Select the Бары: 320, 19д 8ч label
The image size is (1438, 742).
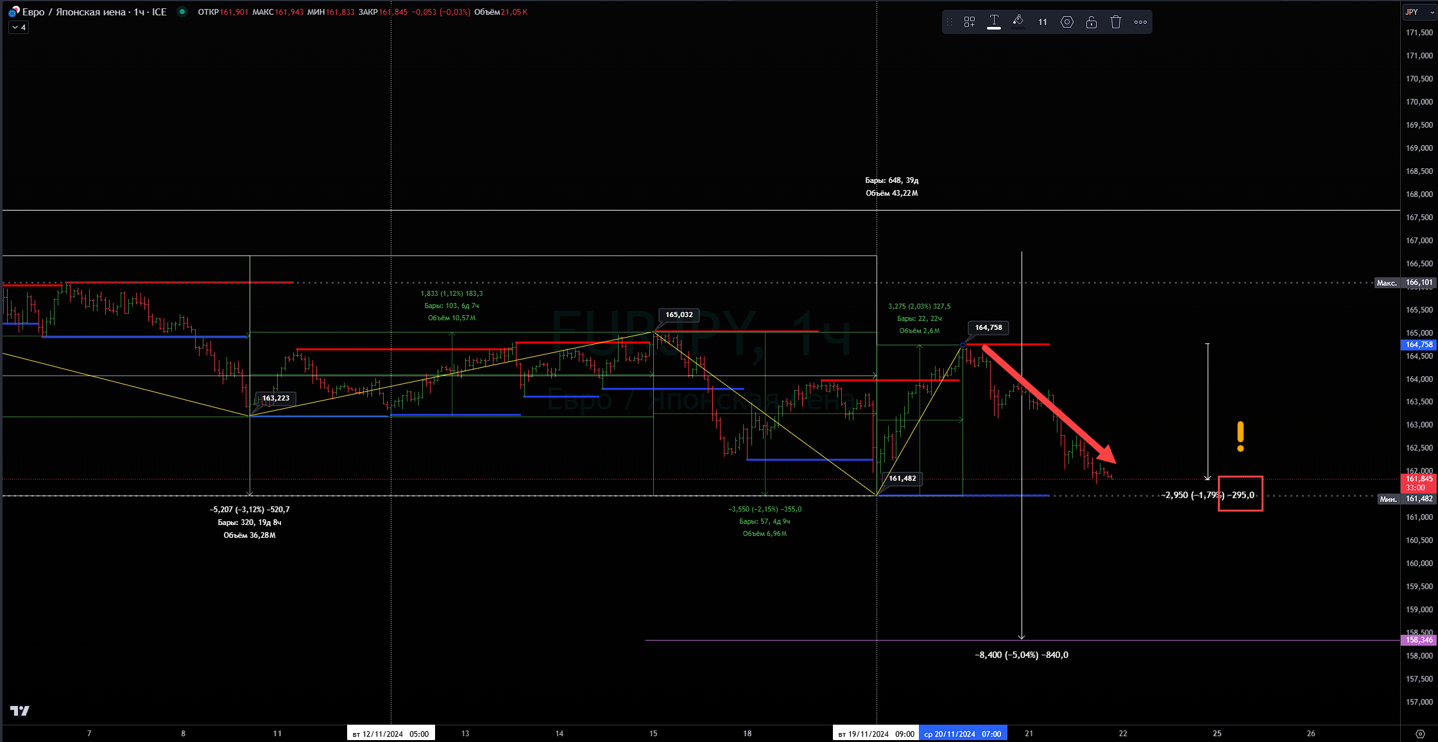coord(250,522)
